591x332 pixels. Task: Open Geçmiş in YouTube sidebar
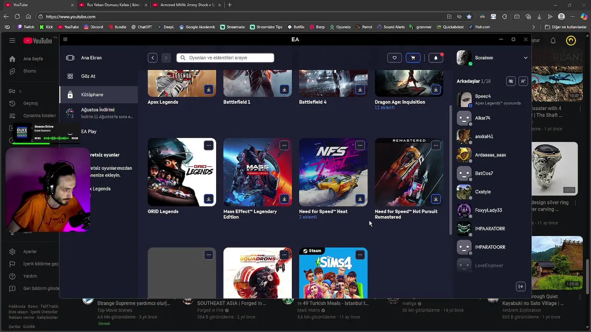pyautogui.click(x=30, y=103)
